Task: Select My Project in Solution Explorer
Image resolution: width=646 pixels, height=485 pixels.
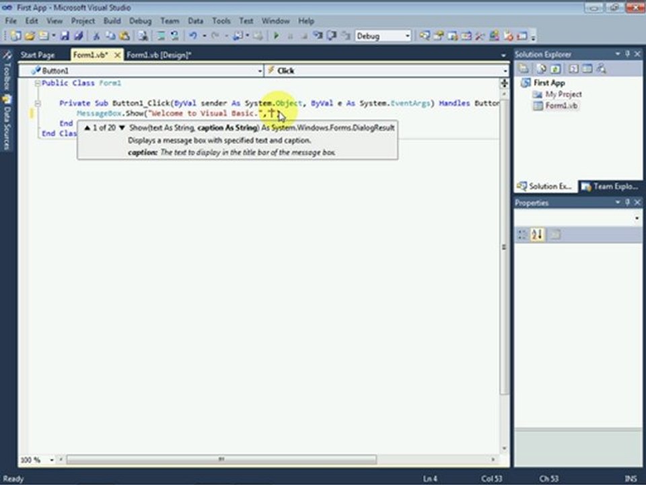Action: click(x=563, y=94)
